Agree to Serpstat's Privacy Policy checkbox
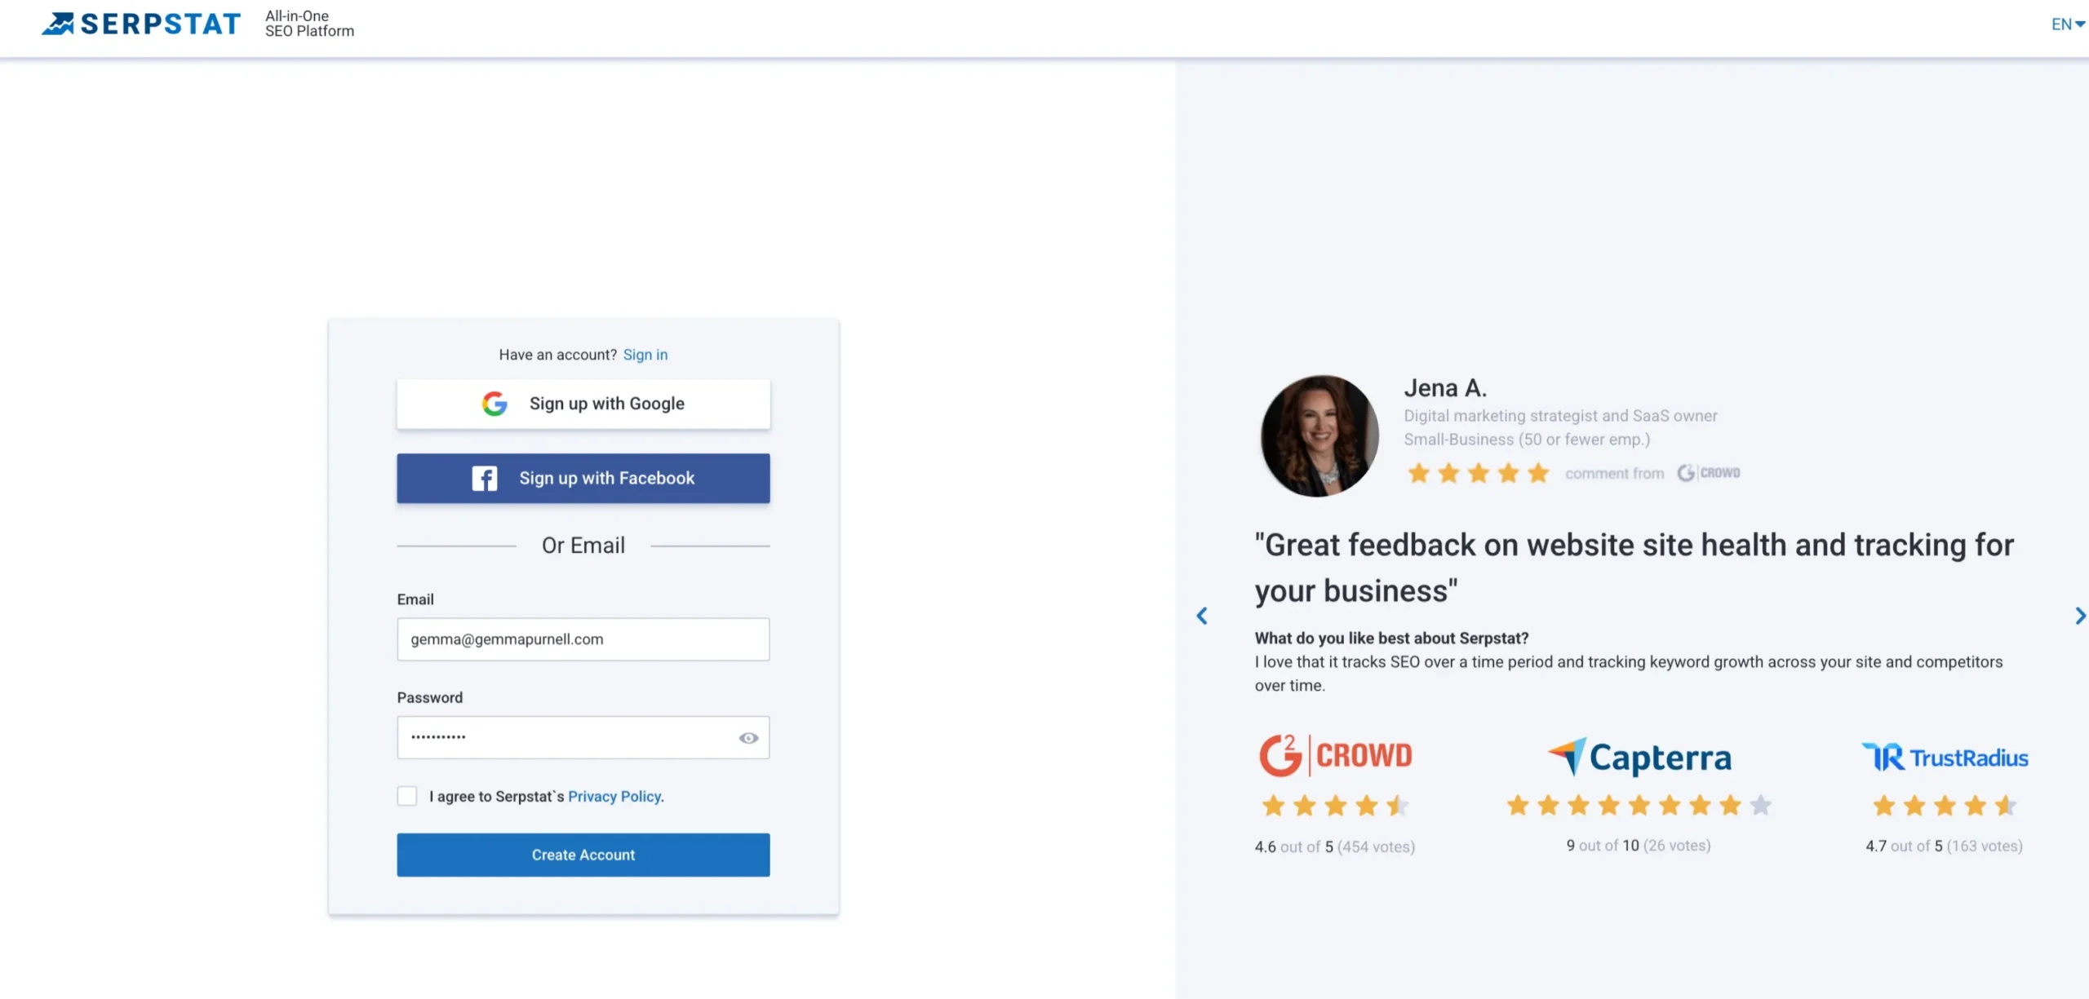Screen dimensions: 2089x999 click(406, 795)
